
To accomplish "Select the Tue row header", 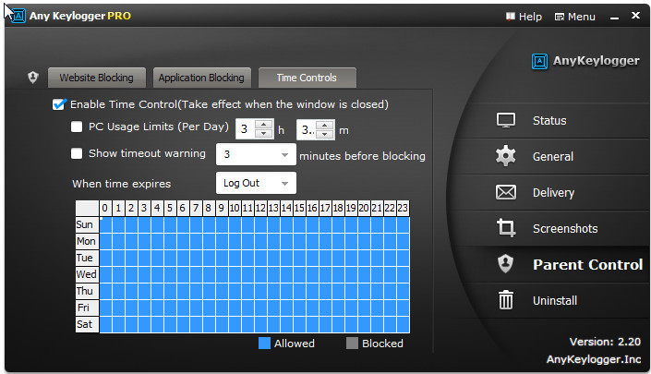I will (x=87, y=258).
